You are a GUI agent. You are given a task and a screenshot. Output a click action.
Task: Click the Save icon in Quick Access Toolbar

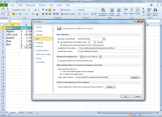tap(5, 2)
